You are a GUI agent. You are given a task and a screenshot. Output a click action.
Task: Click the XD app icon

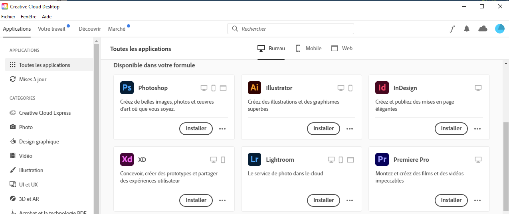127,159
